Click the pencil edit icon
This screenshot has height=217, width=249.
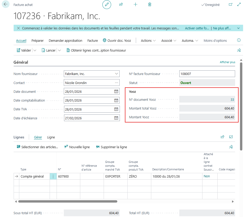pos(107,5)
